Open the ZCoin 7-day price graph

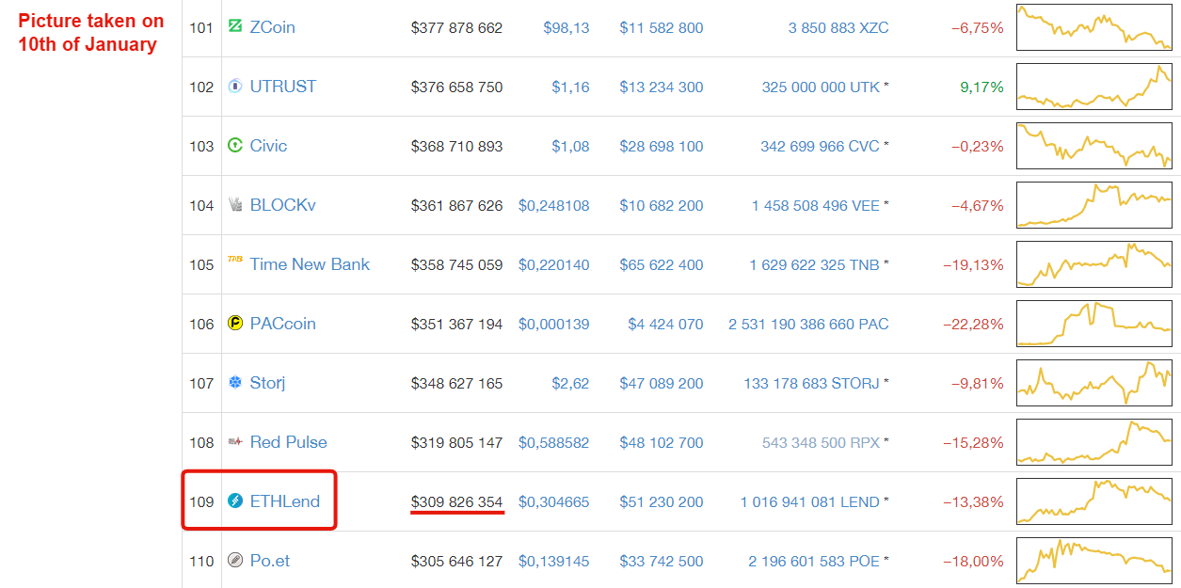[1094, 27]
